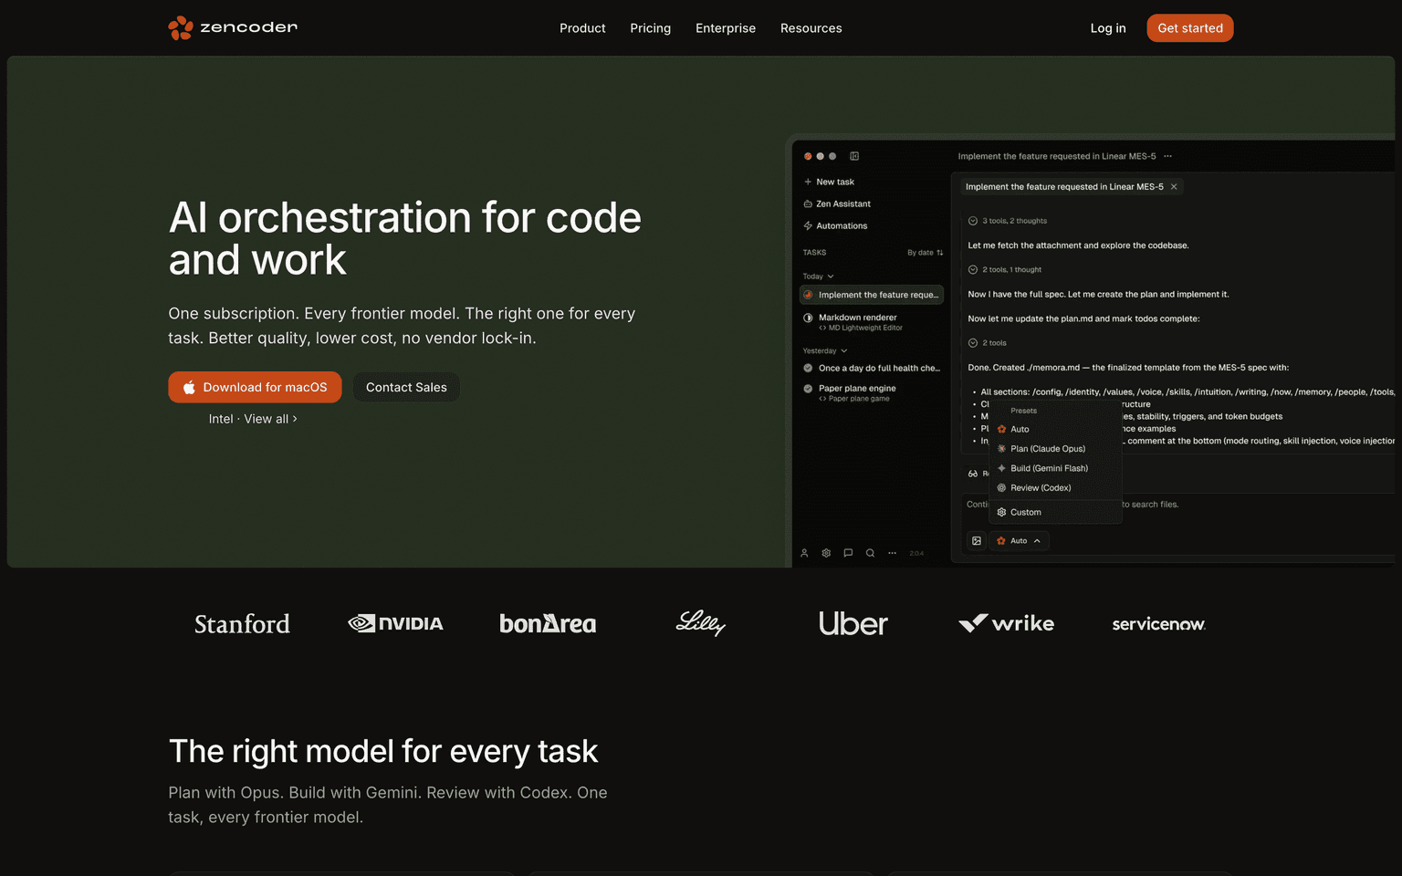The image size is (1402, 876).
Task: Select Review (Codex) preset
Action: (1055, 488)
